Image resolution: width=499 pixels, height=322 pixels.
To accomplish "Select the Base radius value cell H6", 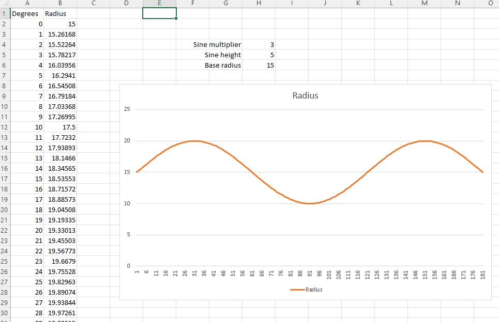I will (x=259, y=66).
